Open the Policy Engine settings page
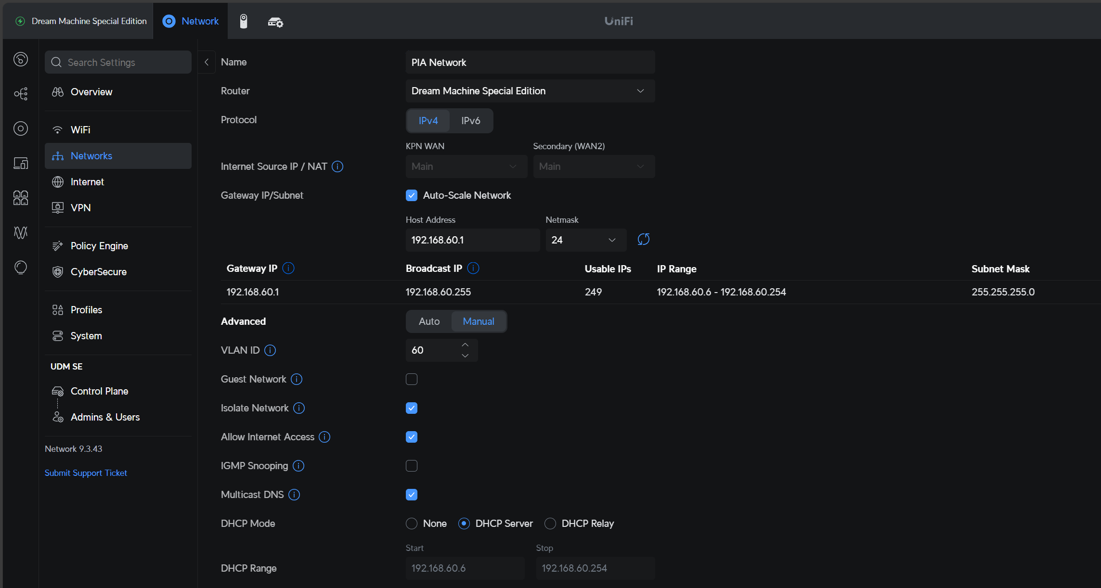The width and height of the screenshot is (1101, 588). click(x=118, y=246)
